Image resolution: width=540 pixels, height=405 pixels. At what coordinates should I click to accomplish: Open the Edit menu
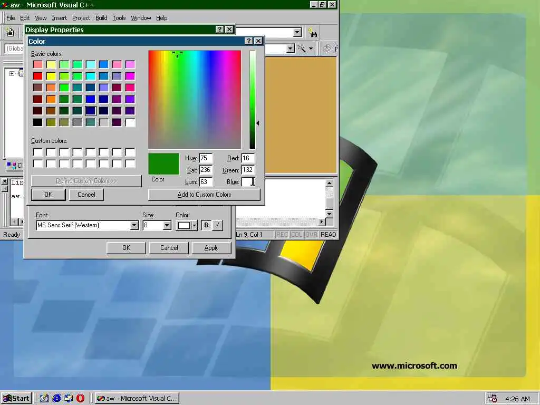(x=24, y=18)
